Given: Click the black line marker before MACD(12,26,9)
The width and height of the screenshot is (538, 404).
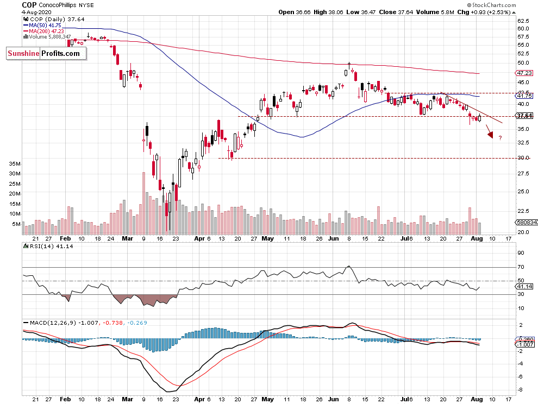Looking at the screenshot, I should pos(26,323).
